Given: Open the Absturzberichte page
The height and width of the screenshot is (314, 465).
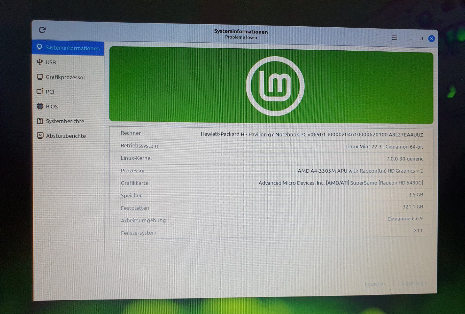Looking at the screenshot, I should [68, 136].
